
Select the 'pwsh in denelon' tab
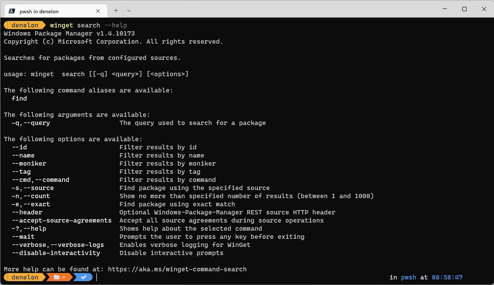click(x=51, y=11)
